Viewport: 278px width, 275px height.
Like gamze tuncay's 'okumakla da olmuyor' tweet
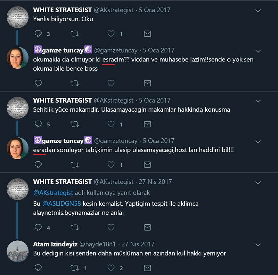[111, 83]
